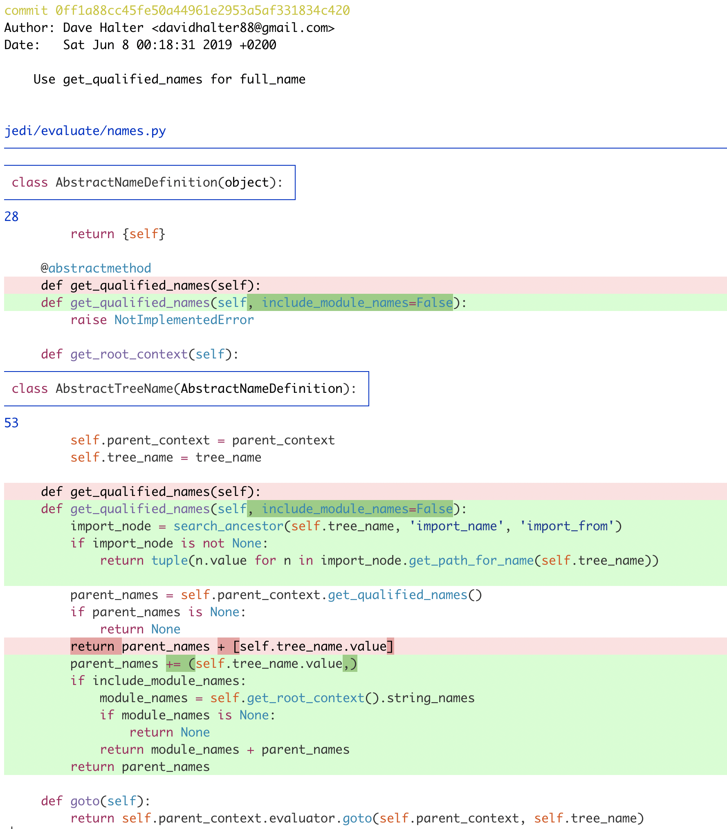Image resolution: width=727 pixels, height=829 pixels.
Task: Select the get_path_for_name method call
Action: [470, 560]
